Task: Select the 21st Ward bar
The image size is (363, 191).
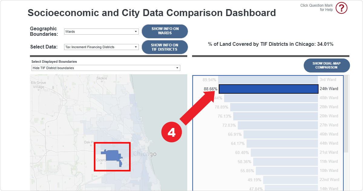Action: (284, 152)
